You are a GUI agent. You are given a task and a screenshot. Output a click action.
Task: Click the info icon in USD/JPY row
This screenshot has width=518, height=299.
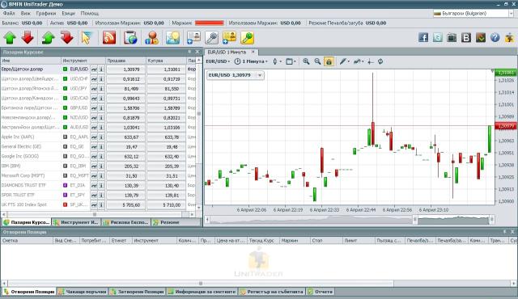101,89
